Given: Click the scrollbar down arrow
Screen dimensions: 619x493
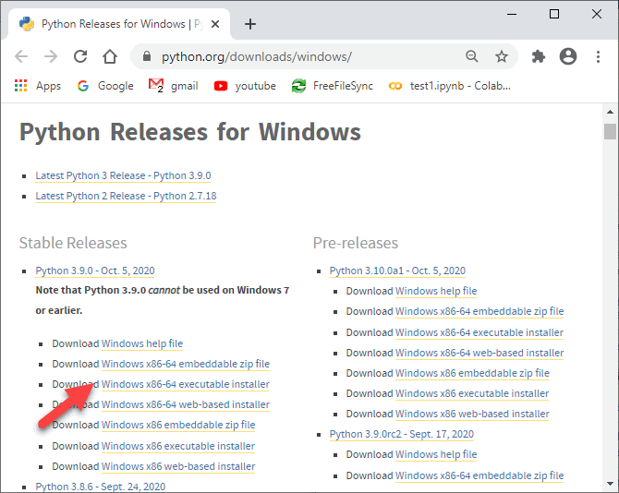Looking at the screenshot, I should [x=610, y=483].
